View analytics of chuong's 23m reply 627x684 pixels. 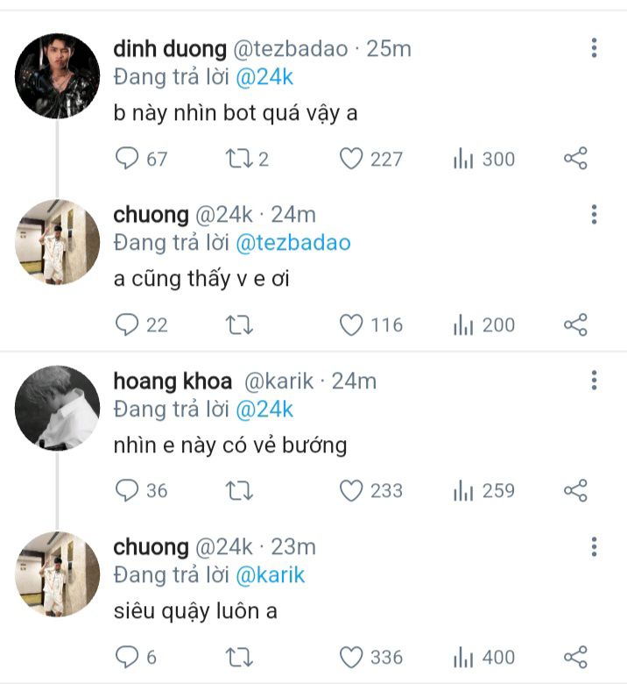tap(463, 657)
